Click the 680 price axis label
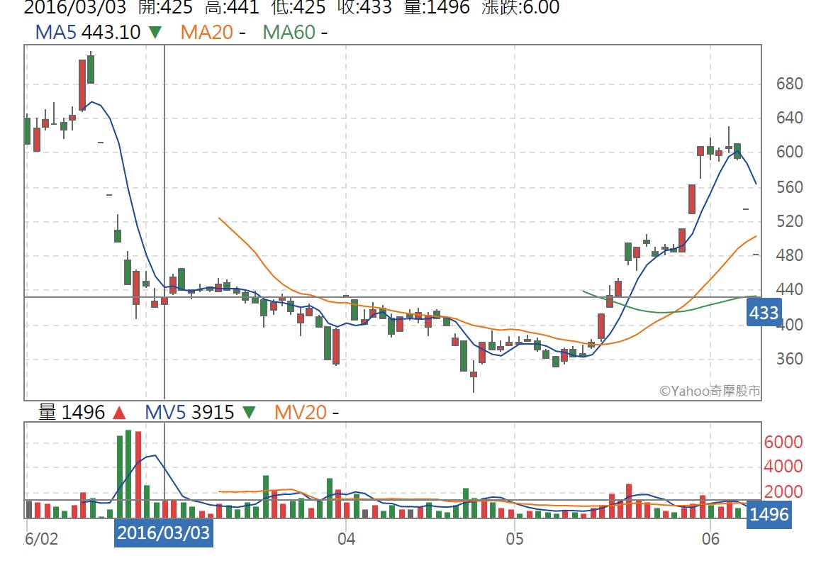 click(x=789, y=84)
